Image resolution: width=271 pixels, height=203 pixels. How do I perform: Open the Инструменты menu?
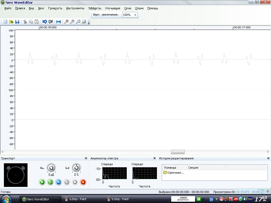pos(75,8)
